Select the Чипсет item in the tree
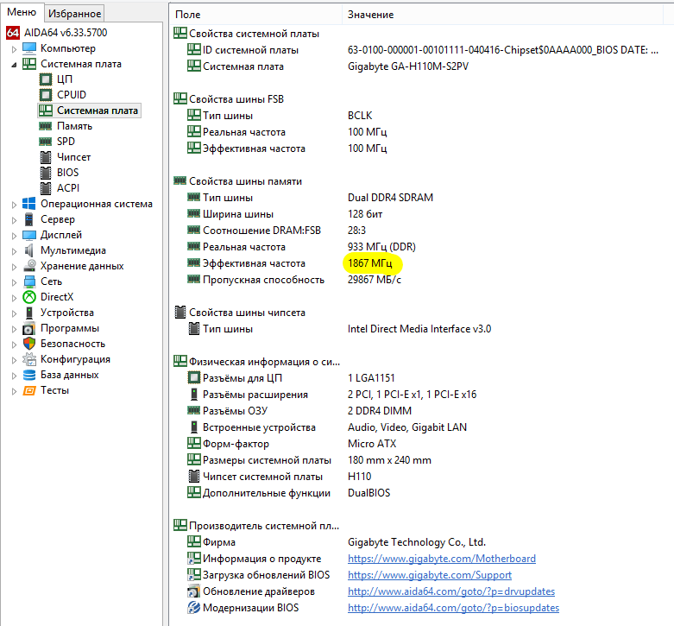Image resolution: width=674 pixels, height=626 pixels. coord(73,157)
